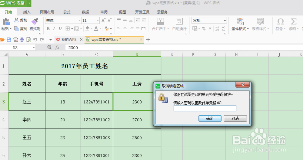Align text left in the cell

pyautogui.click(x=118, y=28)
